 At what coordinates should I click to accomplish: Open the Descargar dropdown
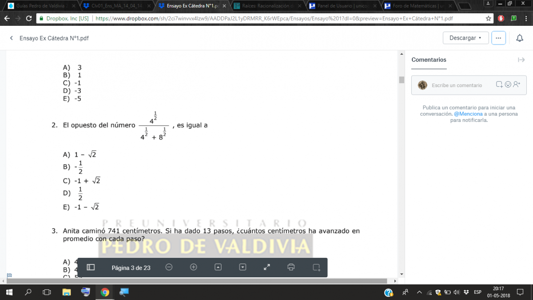[x=465, y=38]
